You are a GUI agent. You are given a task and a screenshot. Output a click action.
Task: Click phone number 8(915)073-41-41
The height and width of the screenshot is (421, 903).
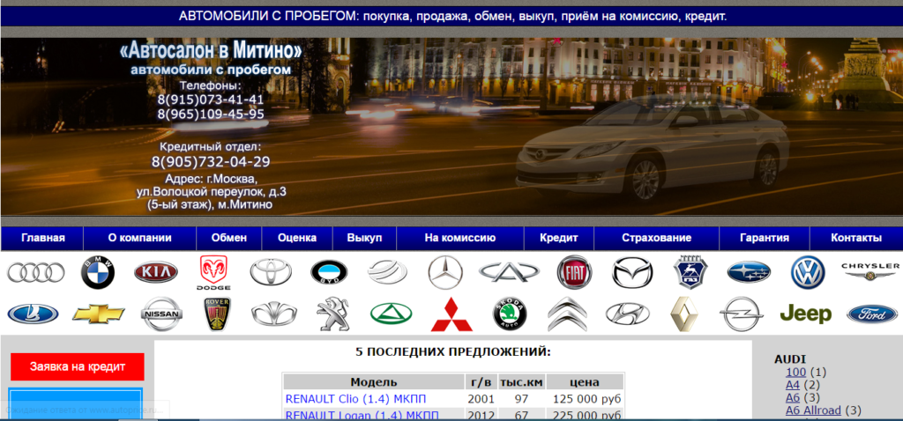pos(211,100)
